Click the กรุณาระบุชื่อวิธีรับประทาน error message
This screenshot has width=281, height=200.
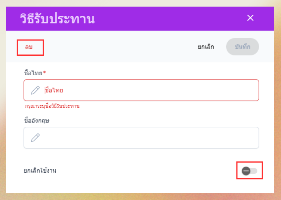click(52, 106)
